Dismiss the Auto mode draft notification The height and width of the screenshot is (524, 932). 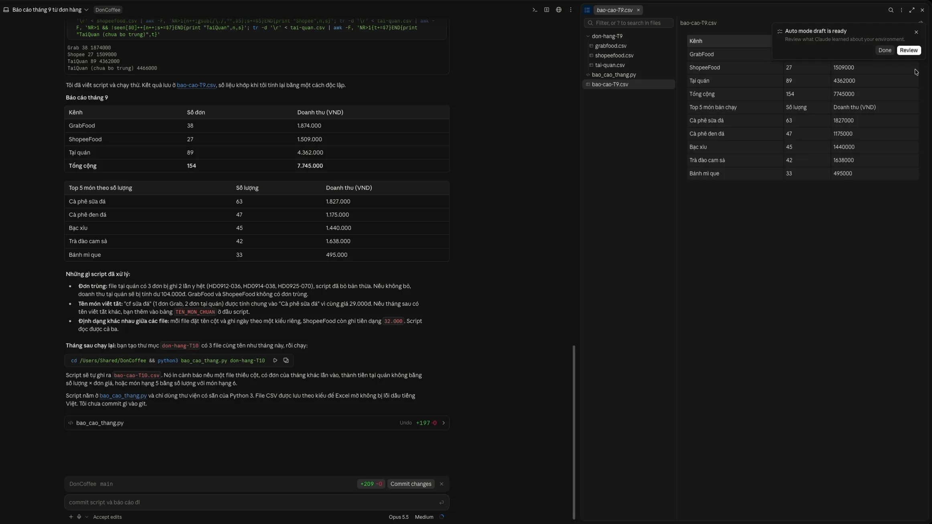click(916, 32)
